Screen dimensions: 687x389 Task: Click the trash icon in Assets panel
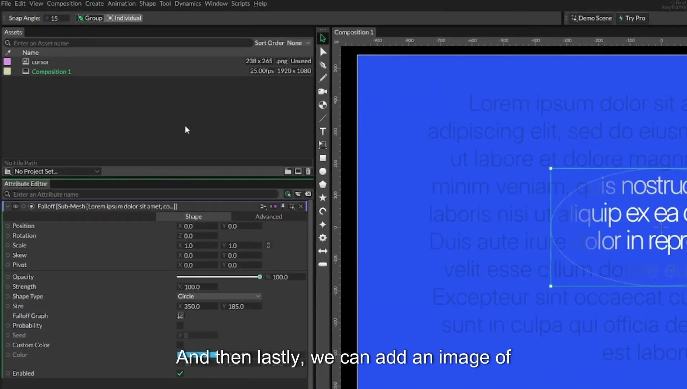pyautogui.click(x=308, y=172)
